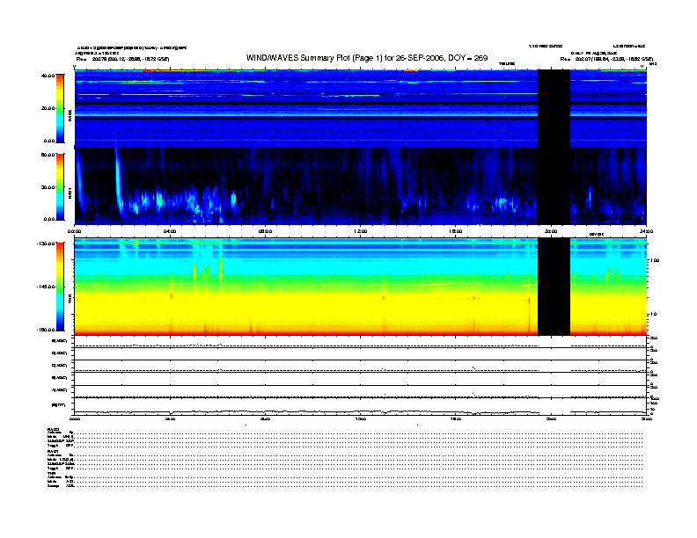
Task: Click the bright drifting burst in RAD1 spectrogram
Action: click(118, 182)
